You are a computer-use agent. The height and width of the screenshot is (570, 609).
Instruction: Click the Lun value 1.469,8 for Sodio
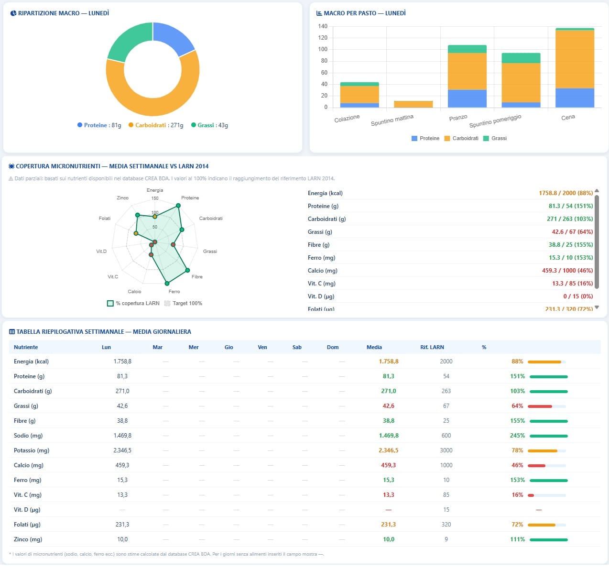[x=122, y=436]
